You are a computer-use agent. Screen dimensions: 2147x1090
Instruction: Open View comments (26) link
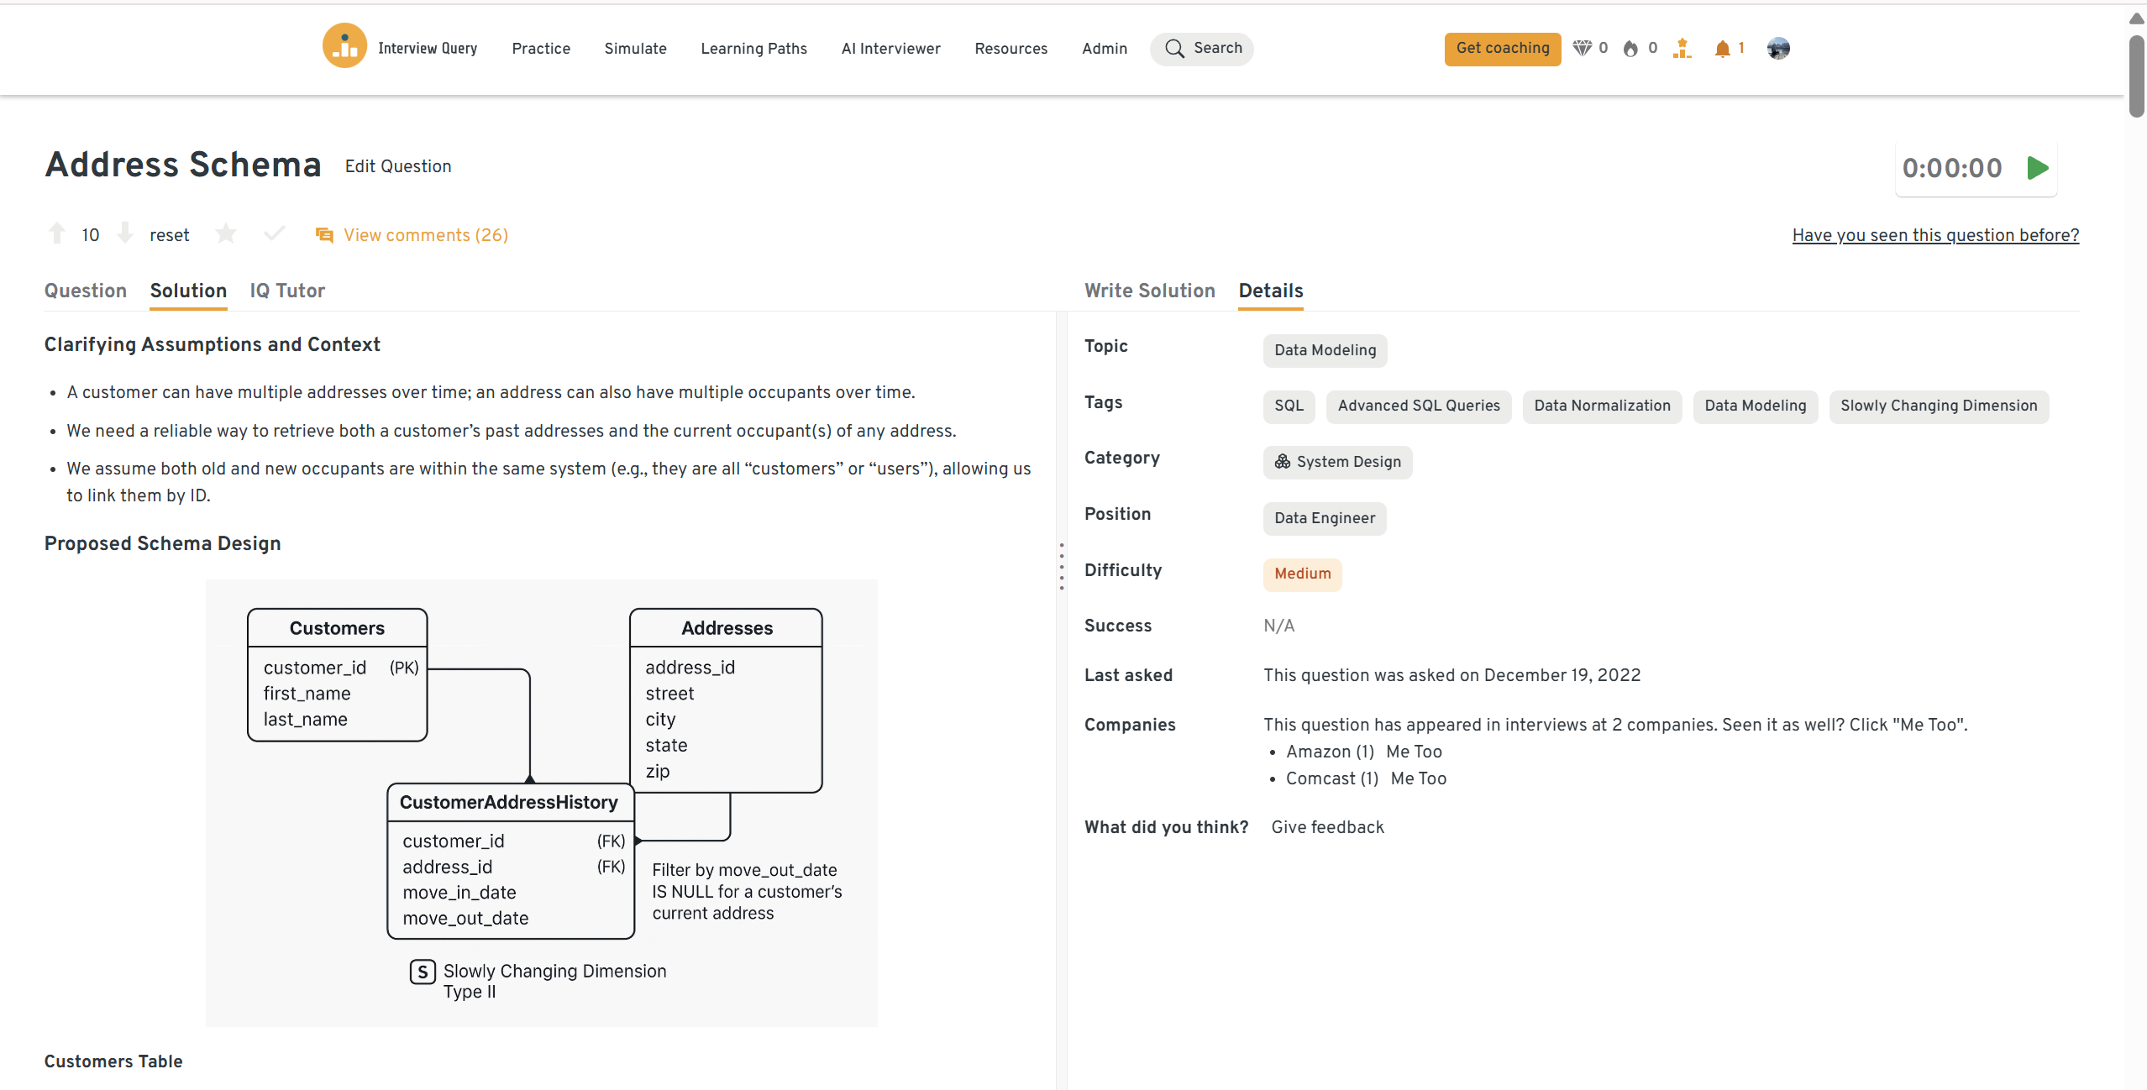pyautogui.click(x=425, y=235)
